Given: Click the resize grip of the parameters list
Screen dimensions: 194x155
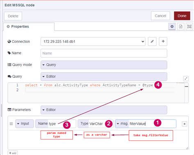Looking at the screenshot, I should (x=187, y=148).
